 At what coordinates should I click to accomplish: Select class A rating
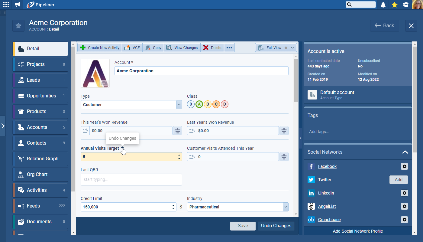pos(199,104)
